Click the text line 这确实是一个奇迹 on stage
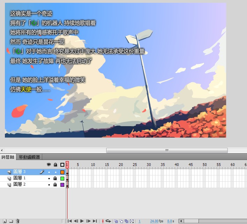This screenshot has height=224, width=247. (x=31, y=14)
